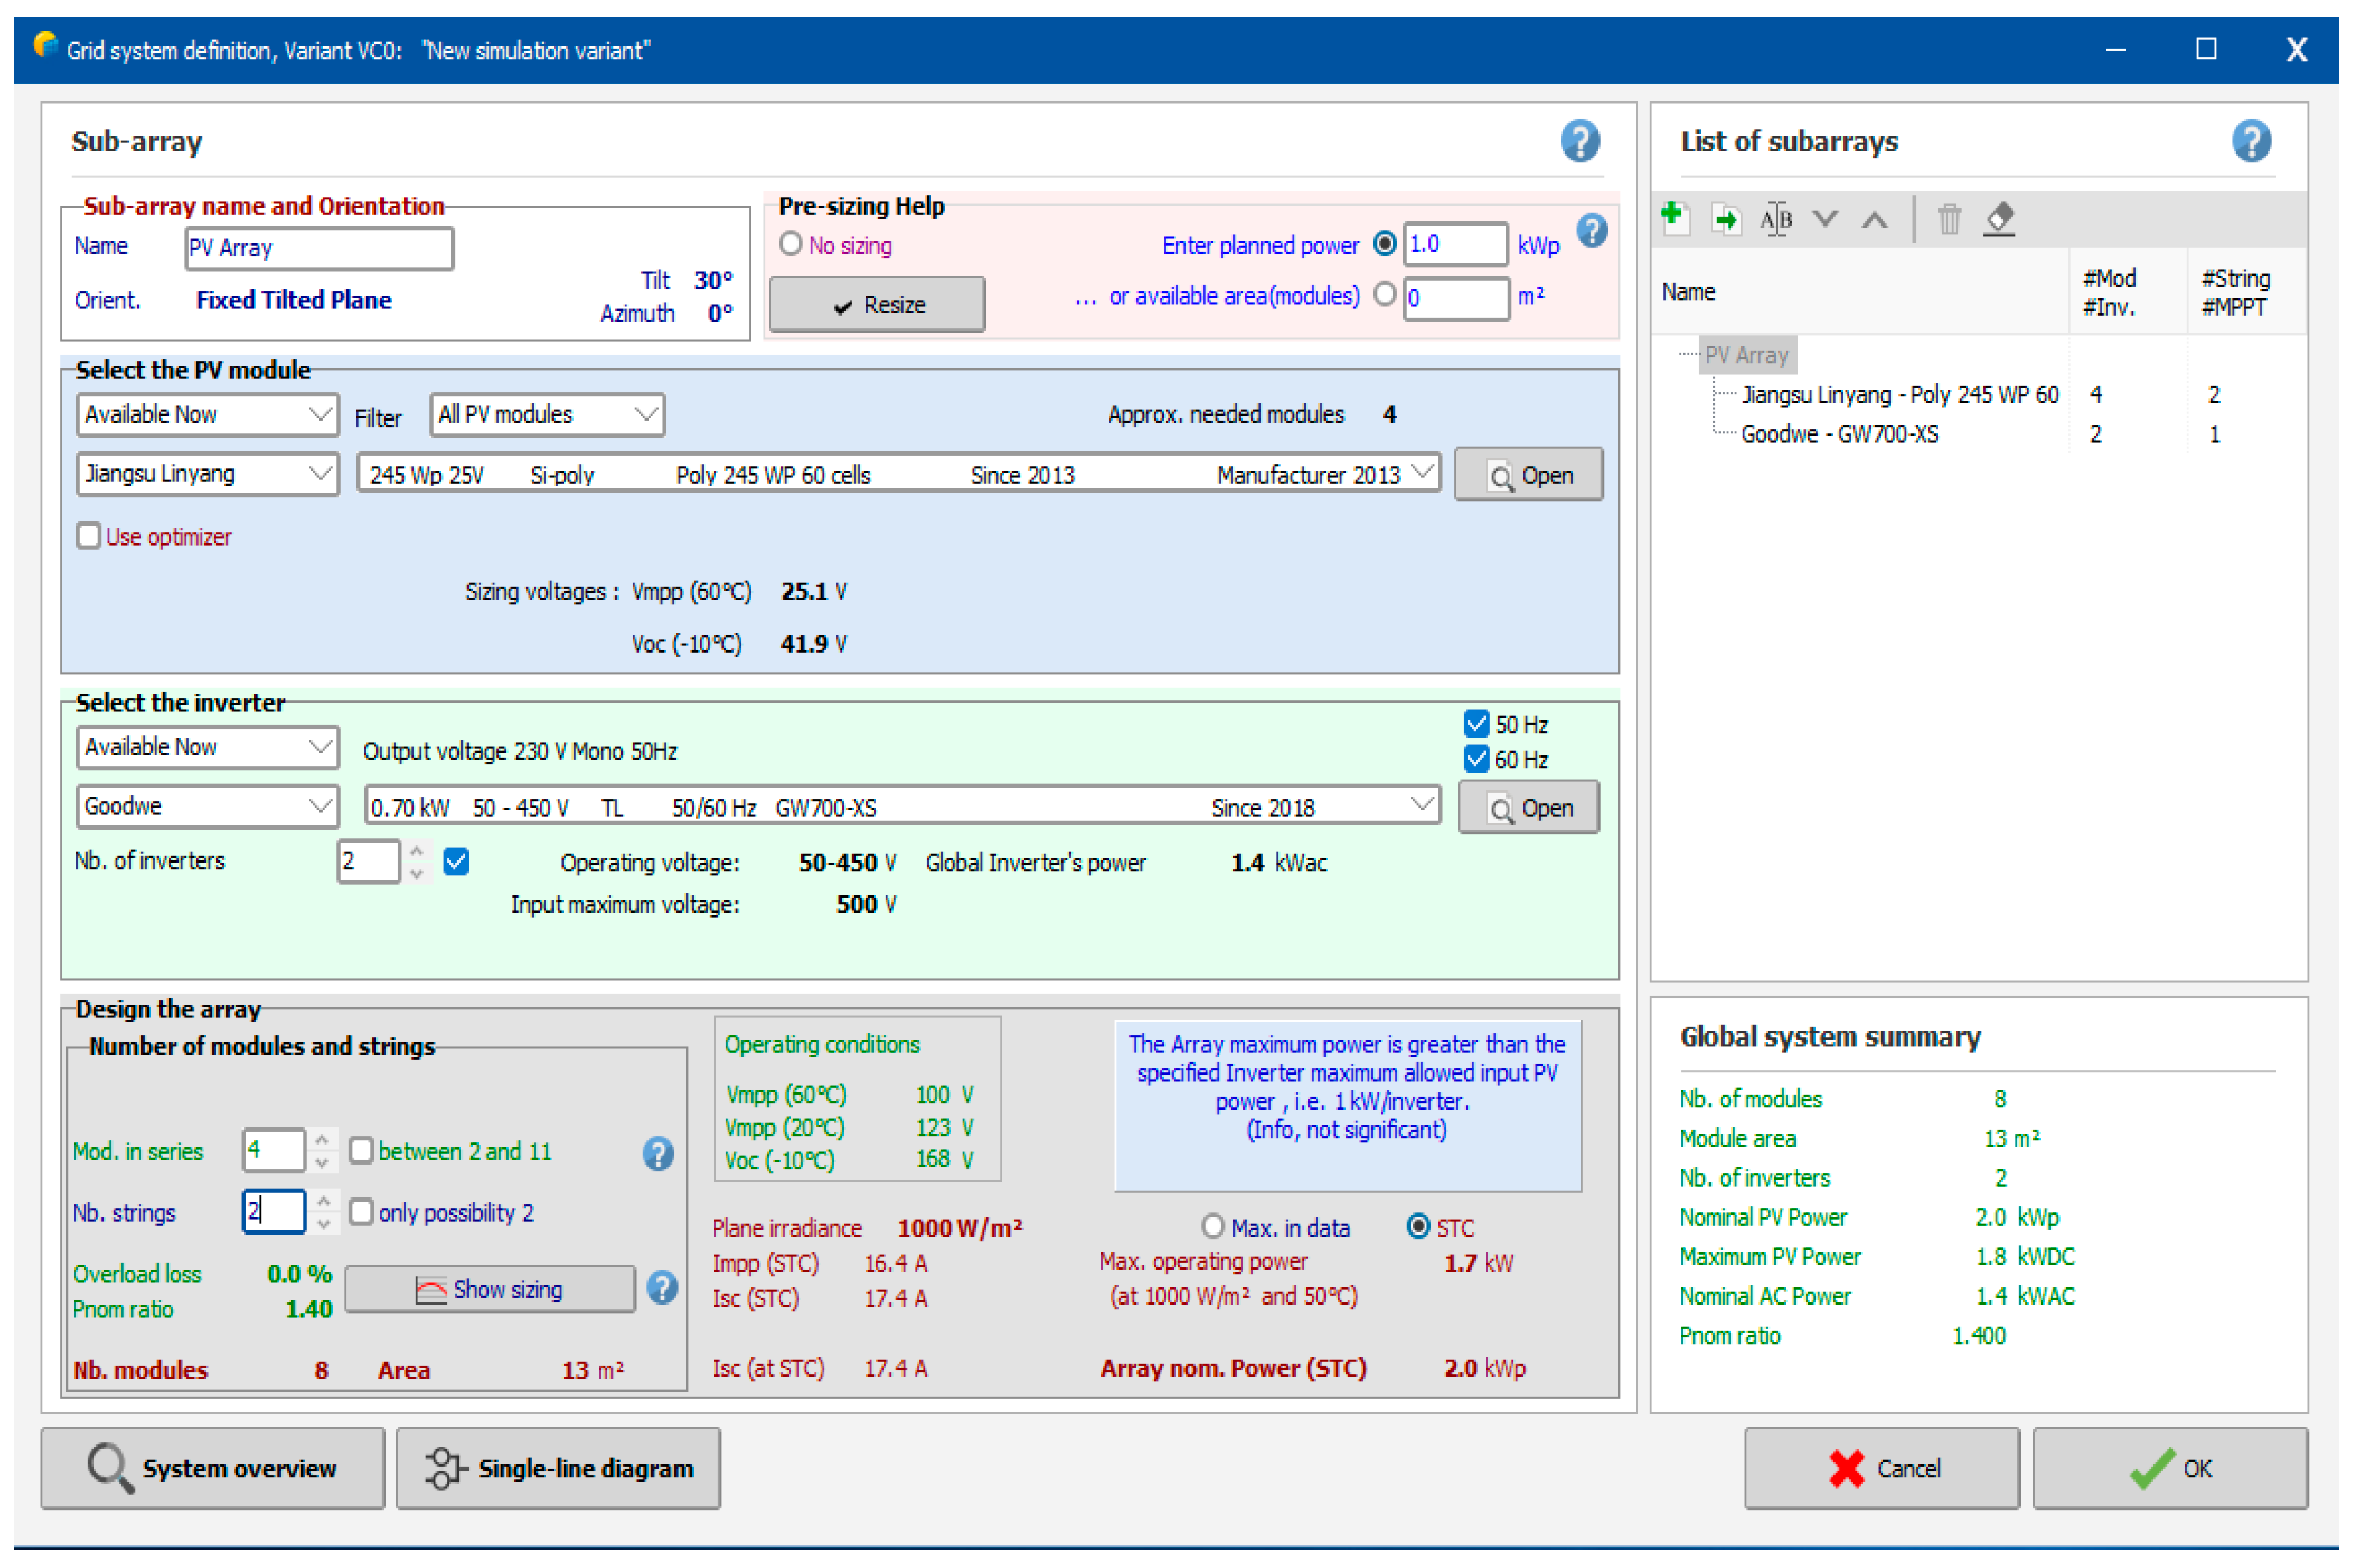Select the No sizing radio button

click(x=790, y=244)
